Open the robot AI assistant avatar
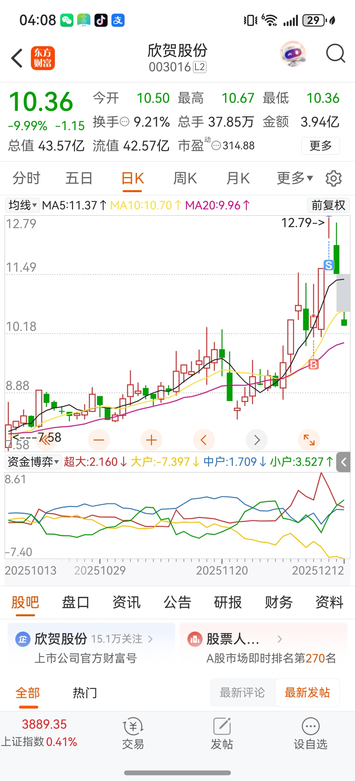This screenshot has width=355, height=781. point(293,54)
